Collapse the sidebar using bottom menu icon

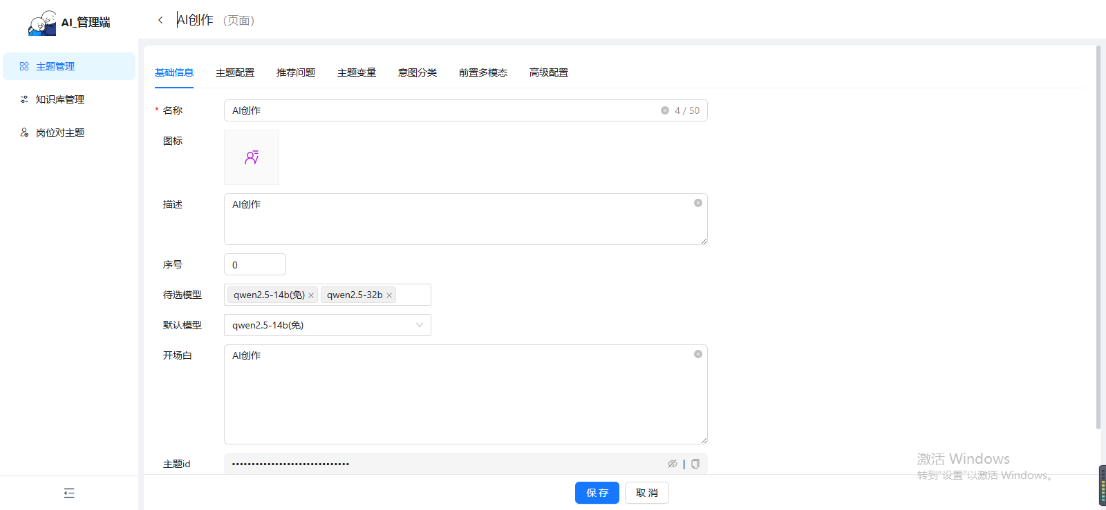tap(69, 493)
